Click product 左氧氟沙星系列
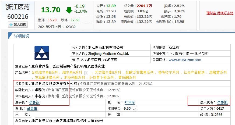This screenshot has height=125, width=235. [x=47, y=77]
